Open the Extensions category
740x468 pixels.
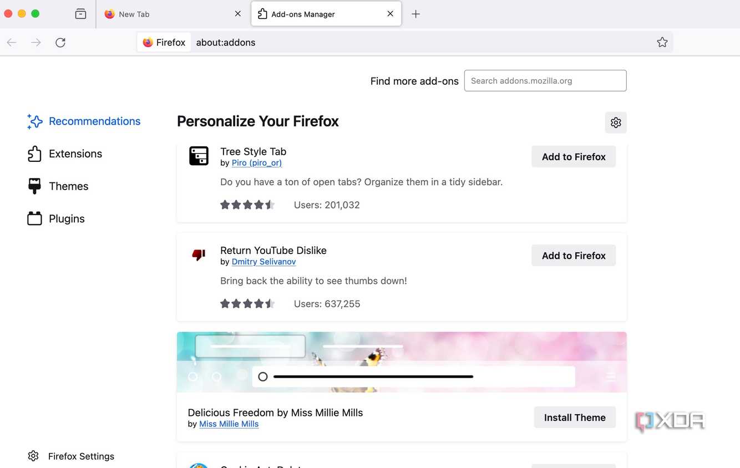coord(64,154)
